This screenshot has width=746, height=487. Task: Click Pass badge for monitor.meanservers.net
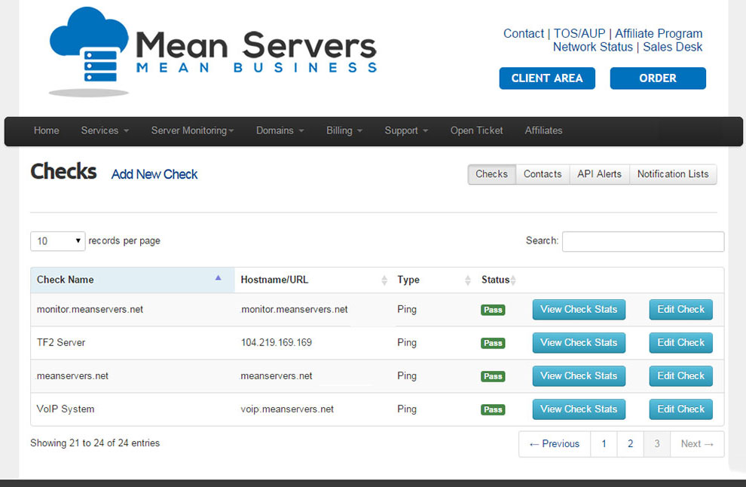pyautogui.click(x=493, y=310)
